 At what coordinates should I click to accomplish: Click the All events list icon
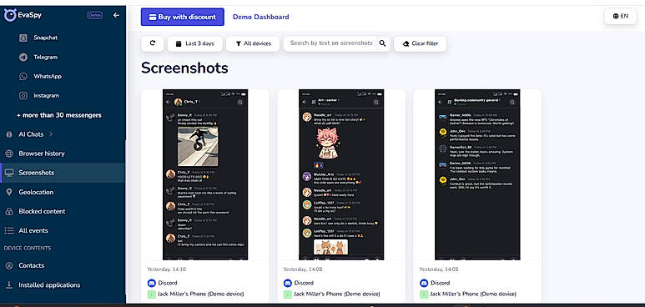click(x=9, y=230)
